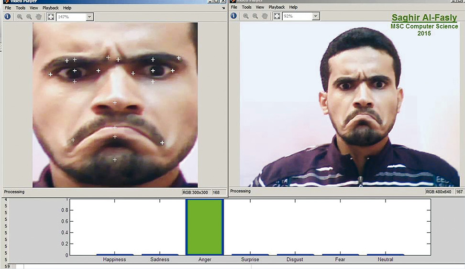Image resolution: width=465 pixels, height=269 pixels.
Task: Click the MSC Computer Science caption
Action: pyautogui.click(x=424, y=26)
